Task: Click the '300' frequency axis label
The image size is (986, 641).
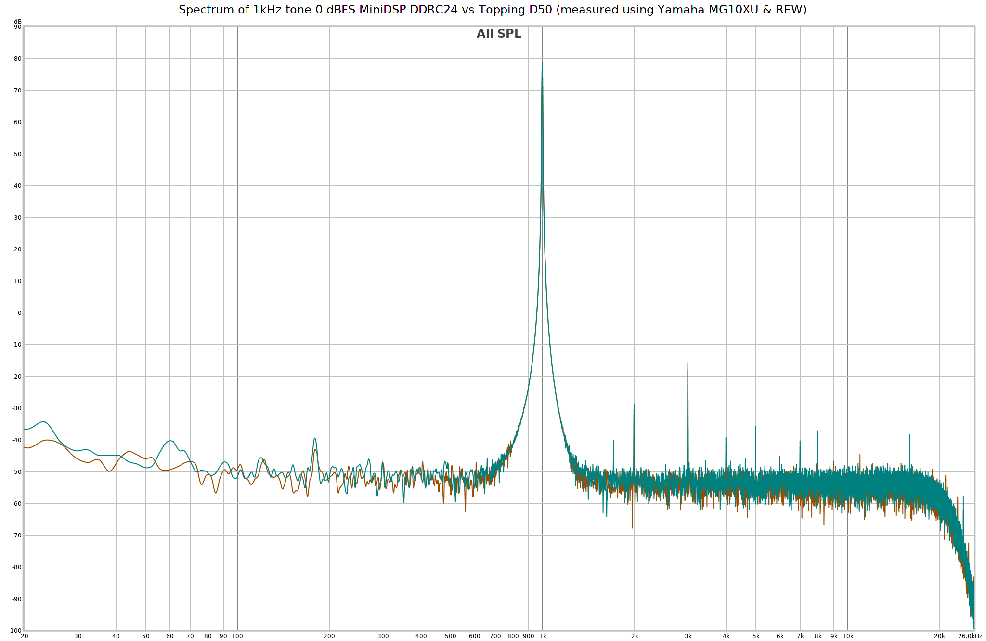Action: click(383, 636)
